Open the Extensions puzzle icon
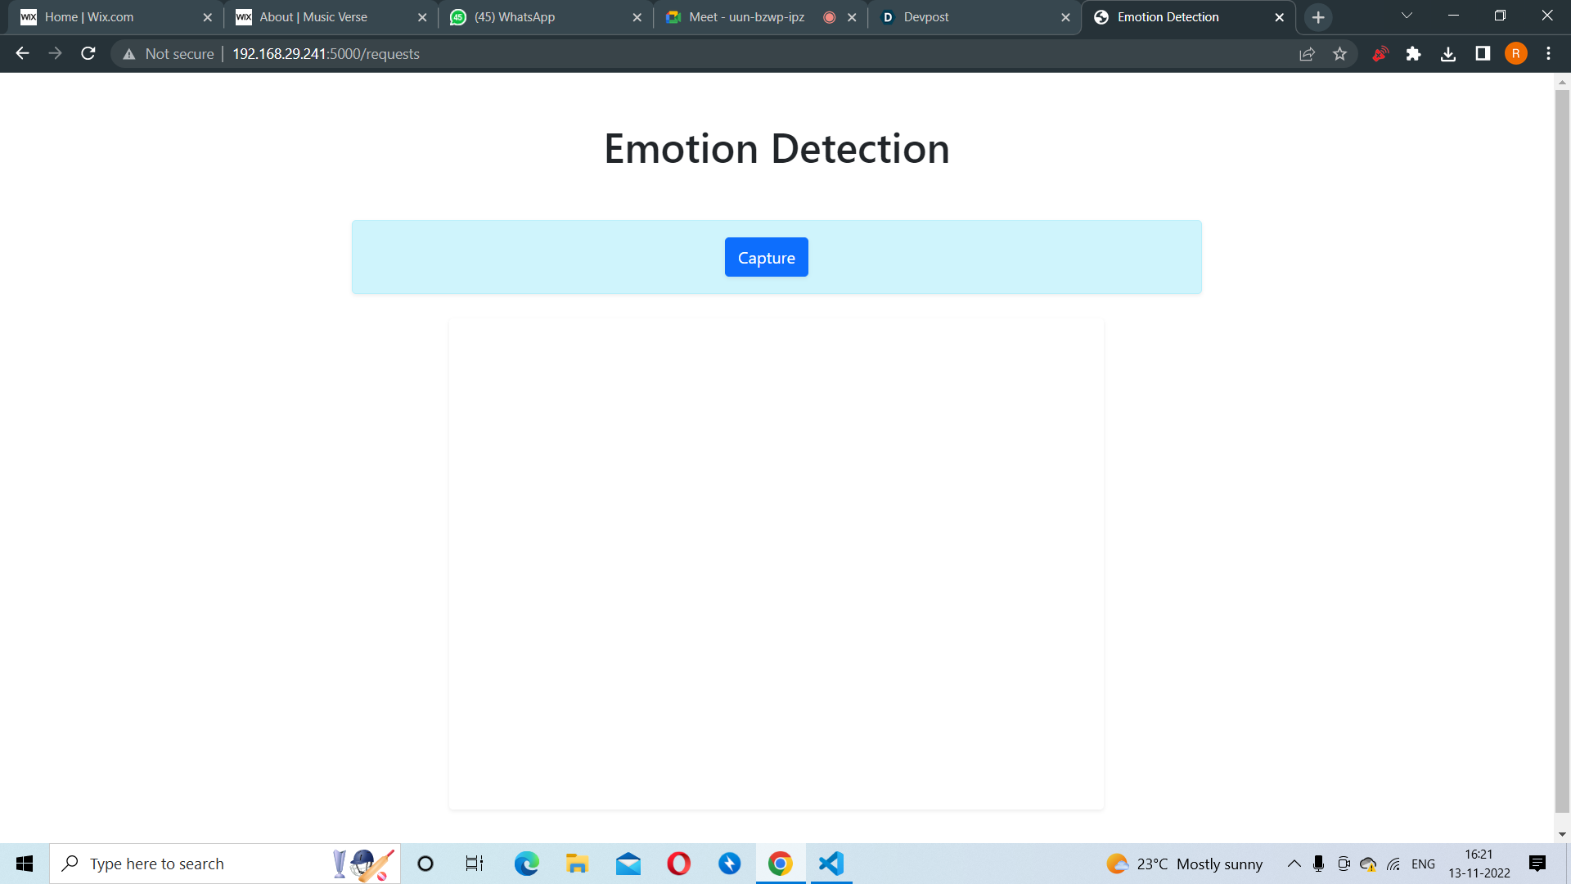Image resolution: width=1571 pixels, height=884 pixels. coord(1413,54)
